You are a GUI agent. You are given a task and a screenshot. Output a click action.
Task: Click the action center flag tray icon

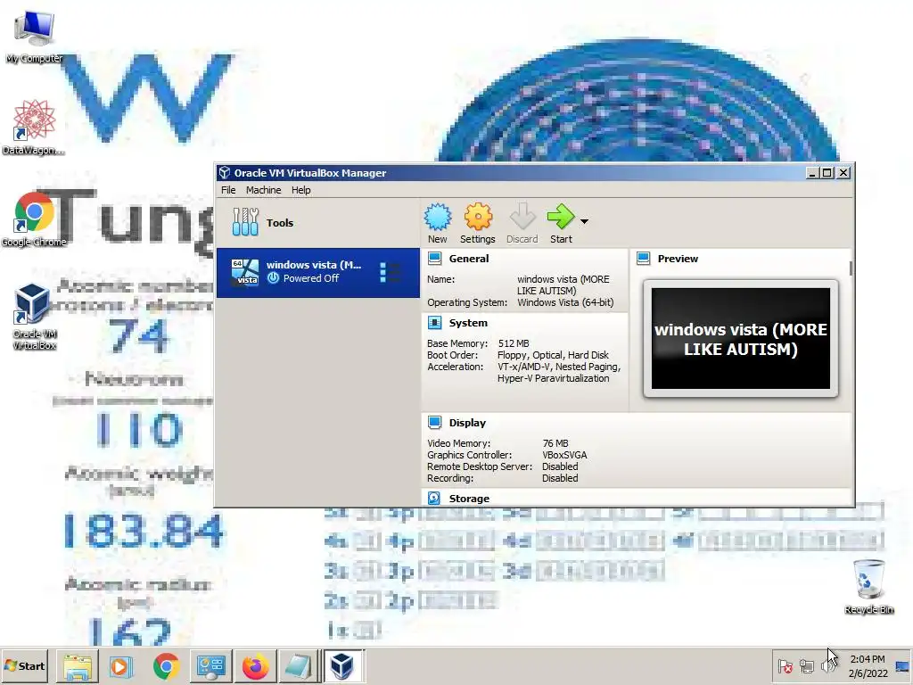click(x=786, y=665)
